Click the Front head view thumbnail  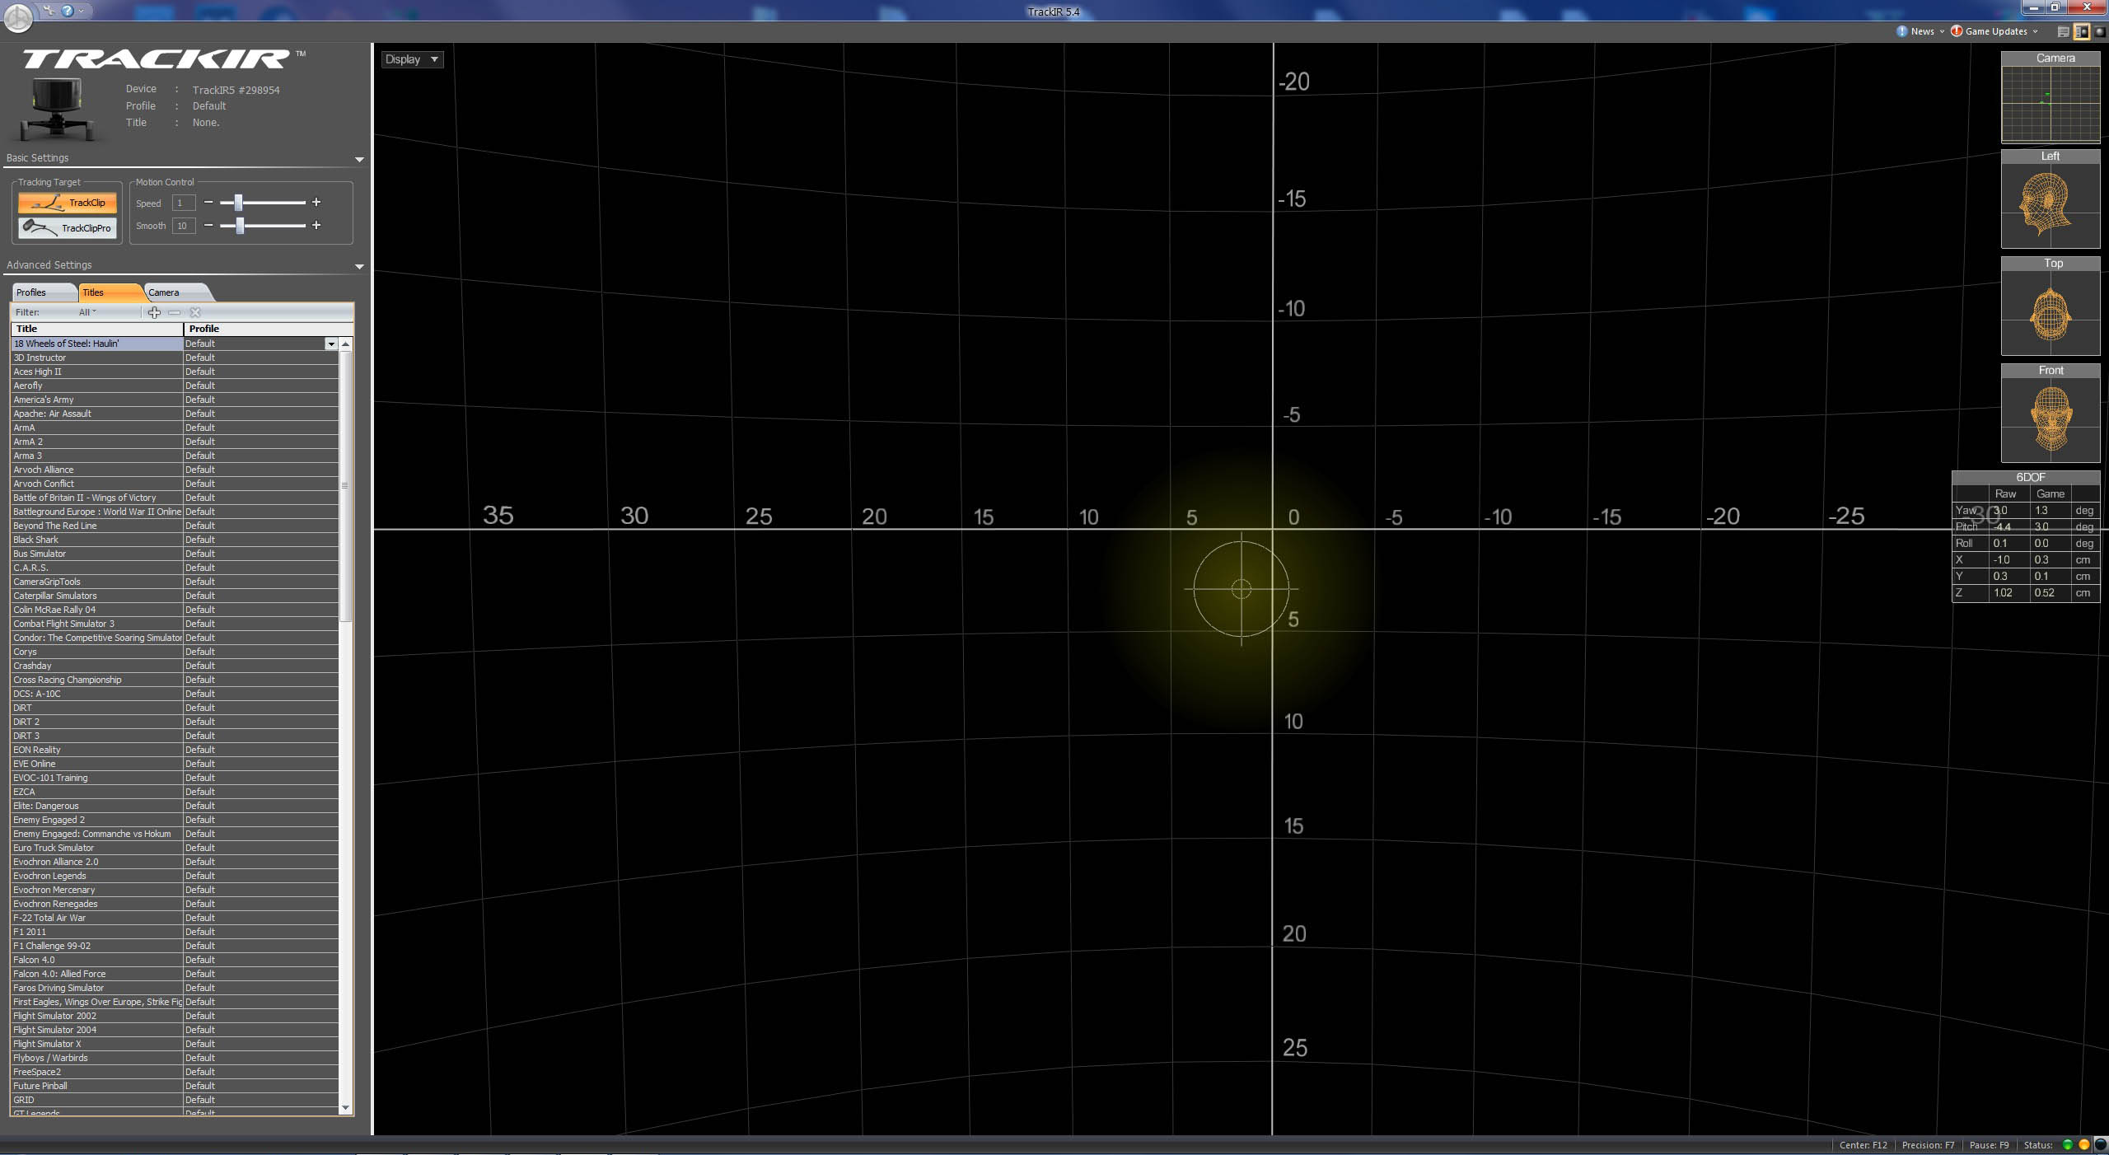(2051, 414)
